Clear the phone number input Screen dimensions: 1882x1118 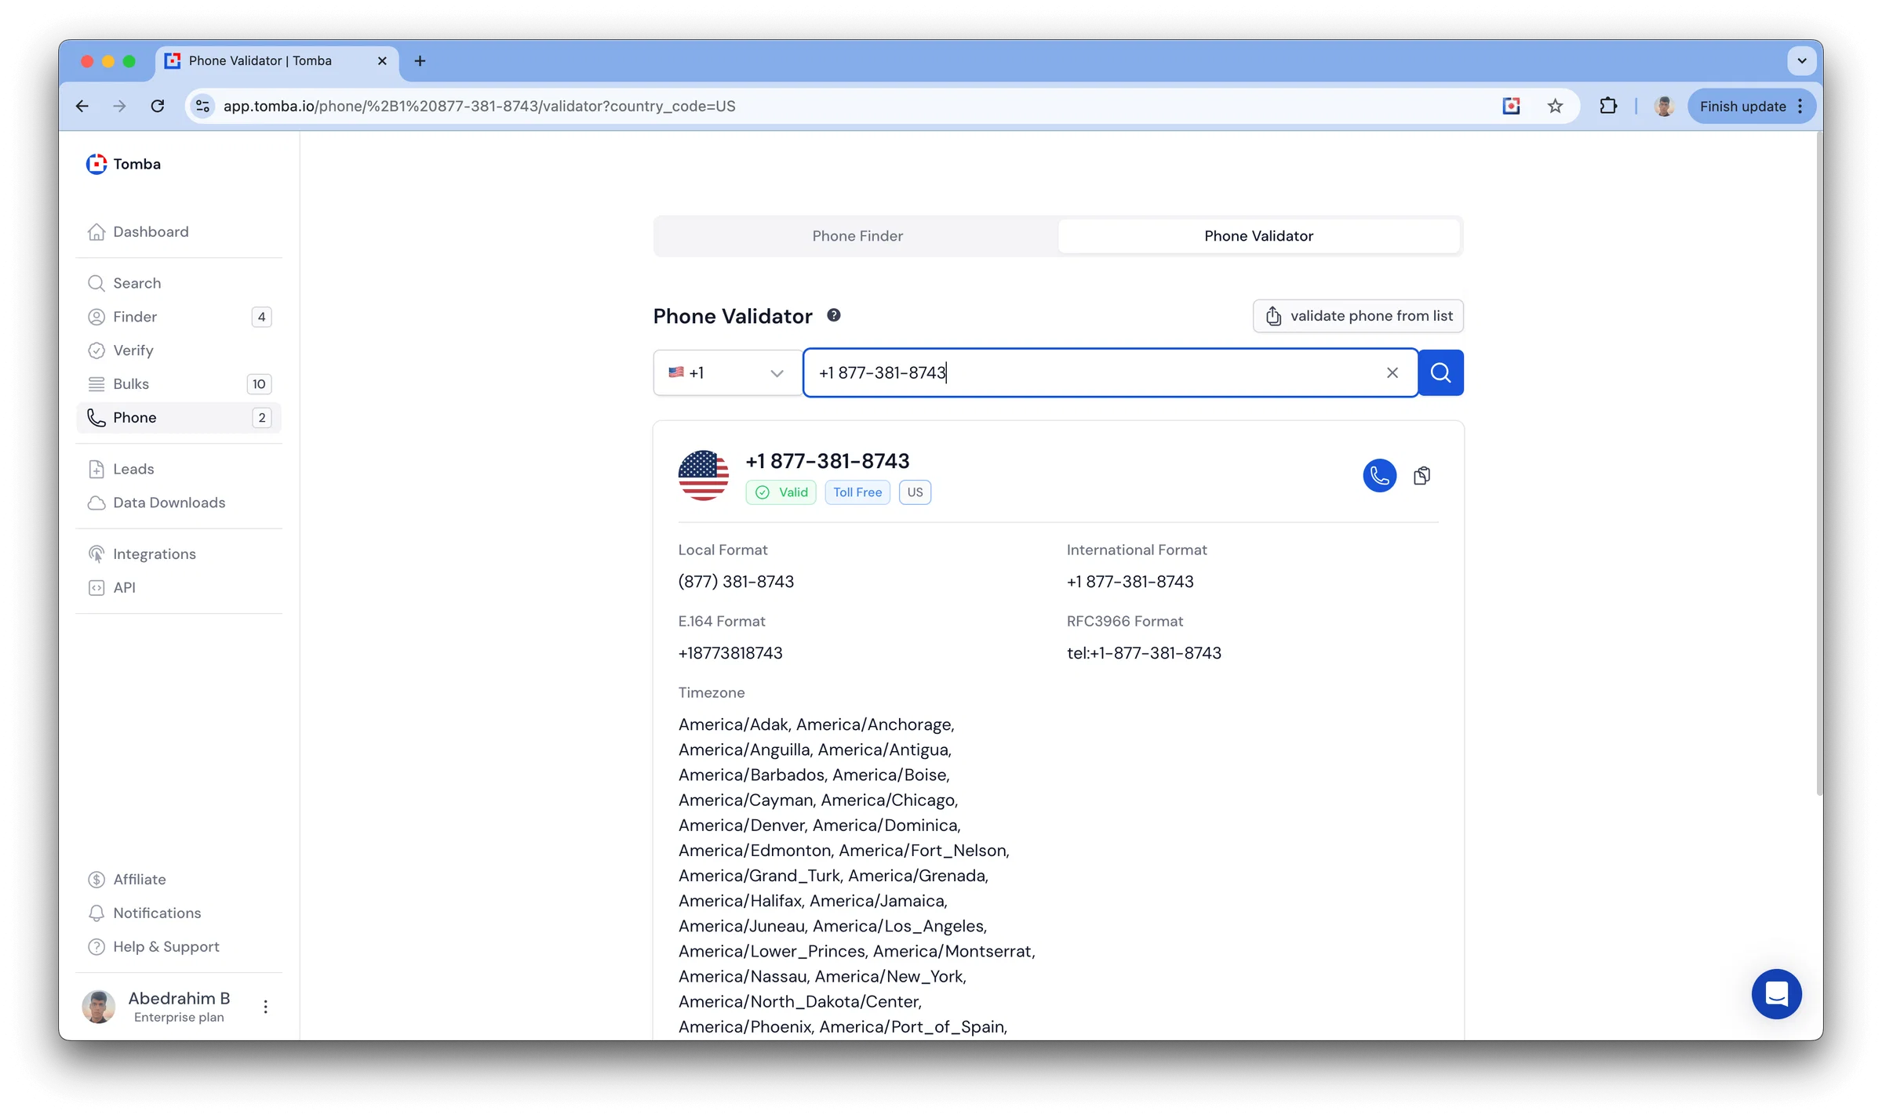click(1392, 373)
